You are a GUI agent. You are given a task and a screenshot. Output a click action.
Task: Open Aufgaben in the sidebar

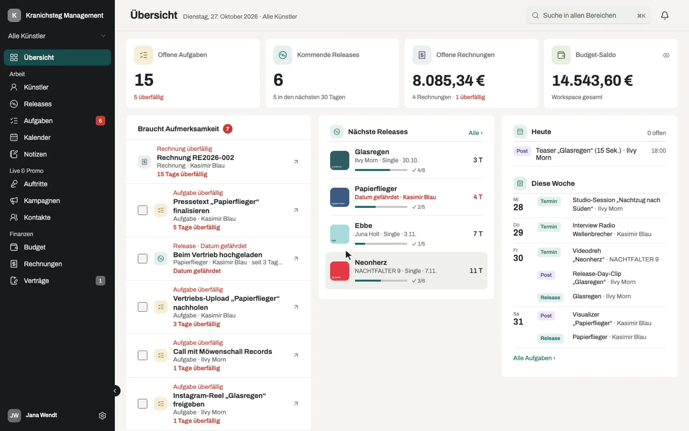(x=57, y=121)
